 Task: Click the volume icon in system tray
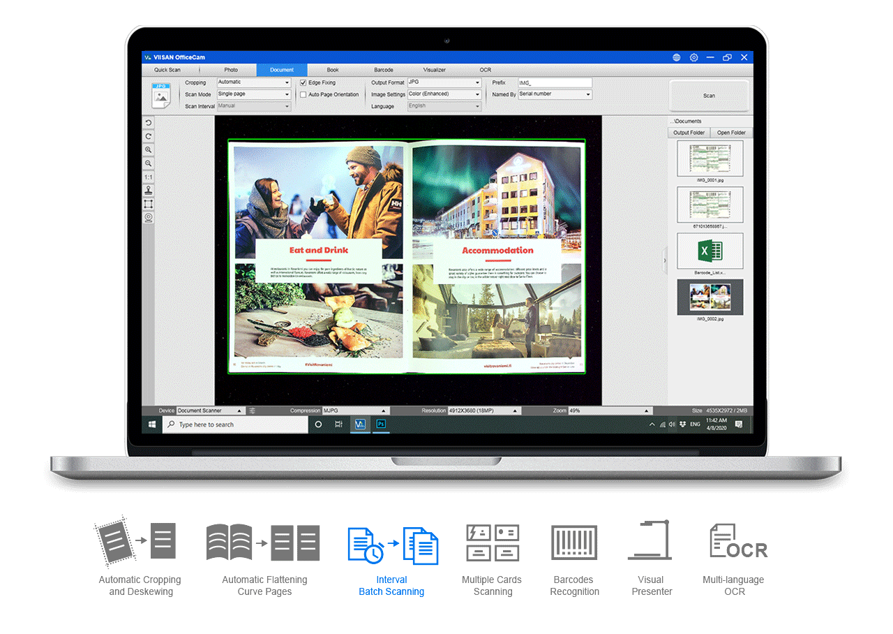(x=672, y=425)
